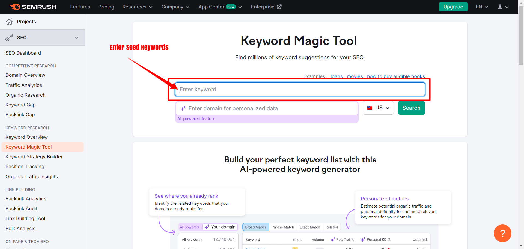Click the Semrush logo
524x249 pixels.
33,7
